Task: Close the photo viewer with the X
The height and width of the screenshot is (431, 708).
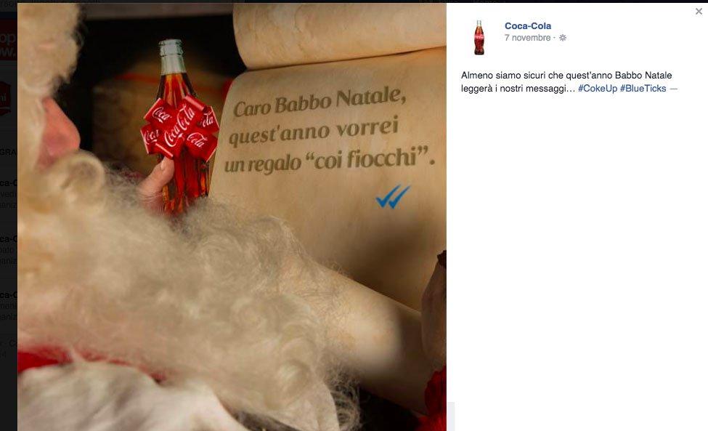Action: point(699,12)
